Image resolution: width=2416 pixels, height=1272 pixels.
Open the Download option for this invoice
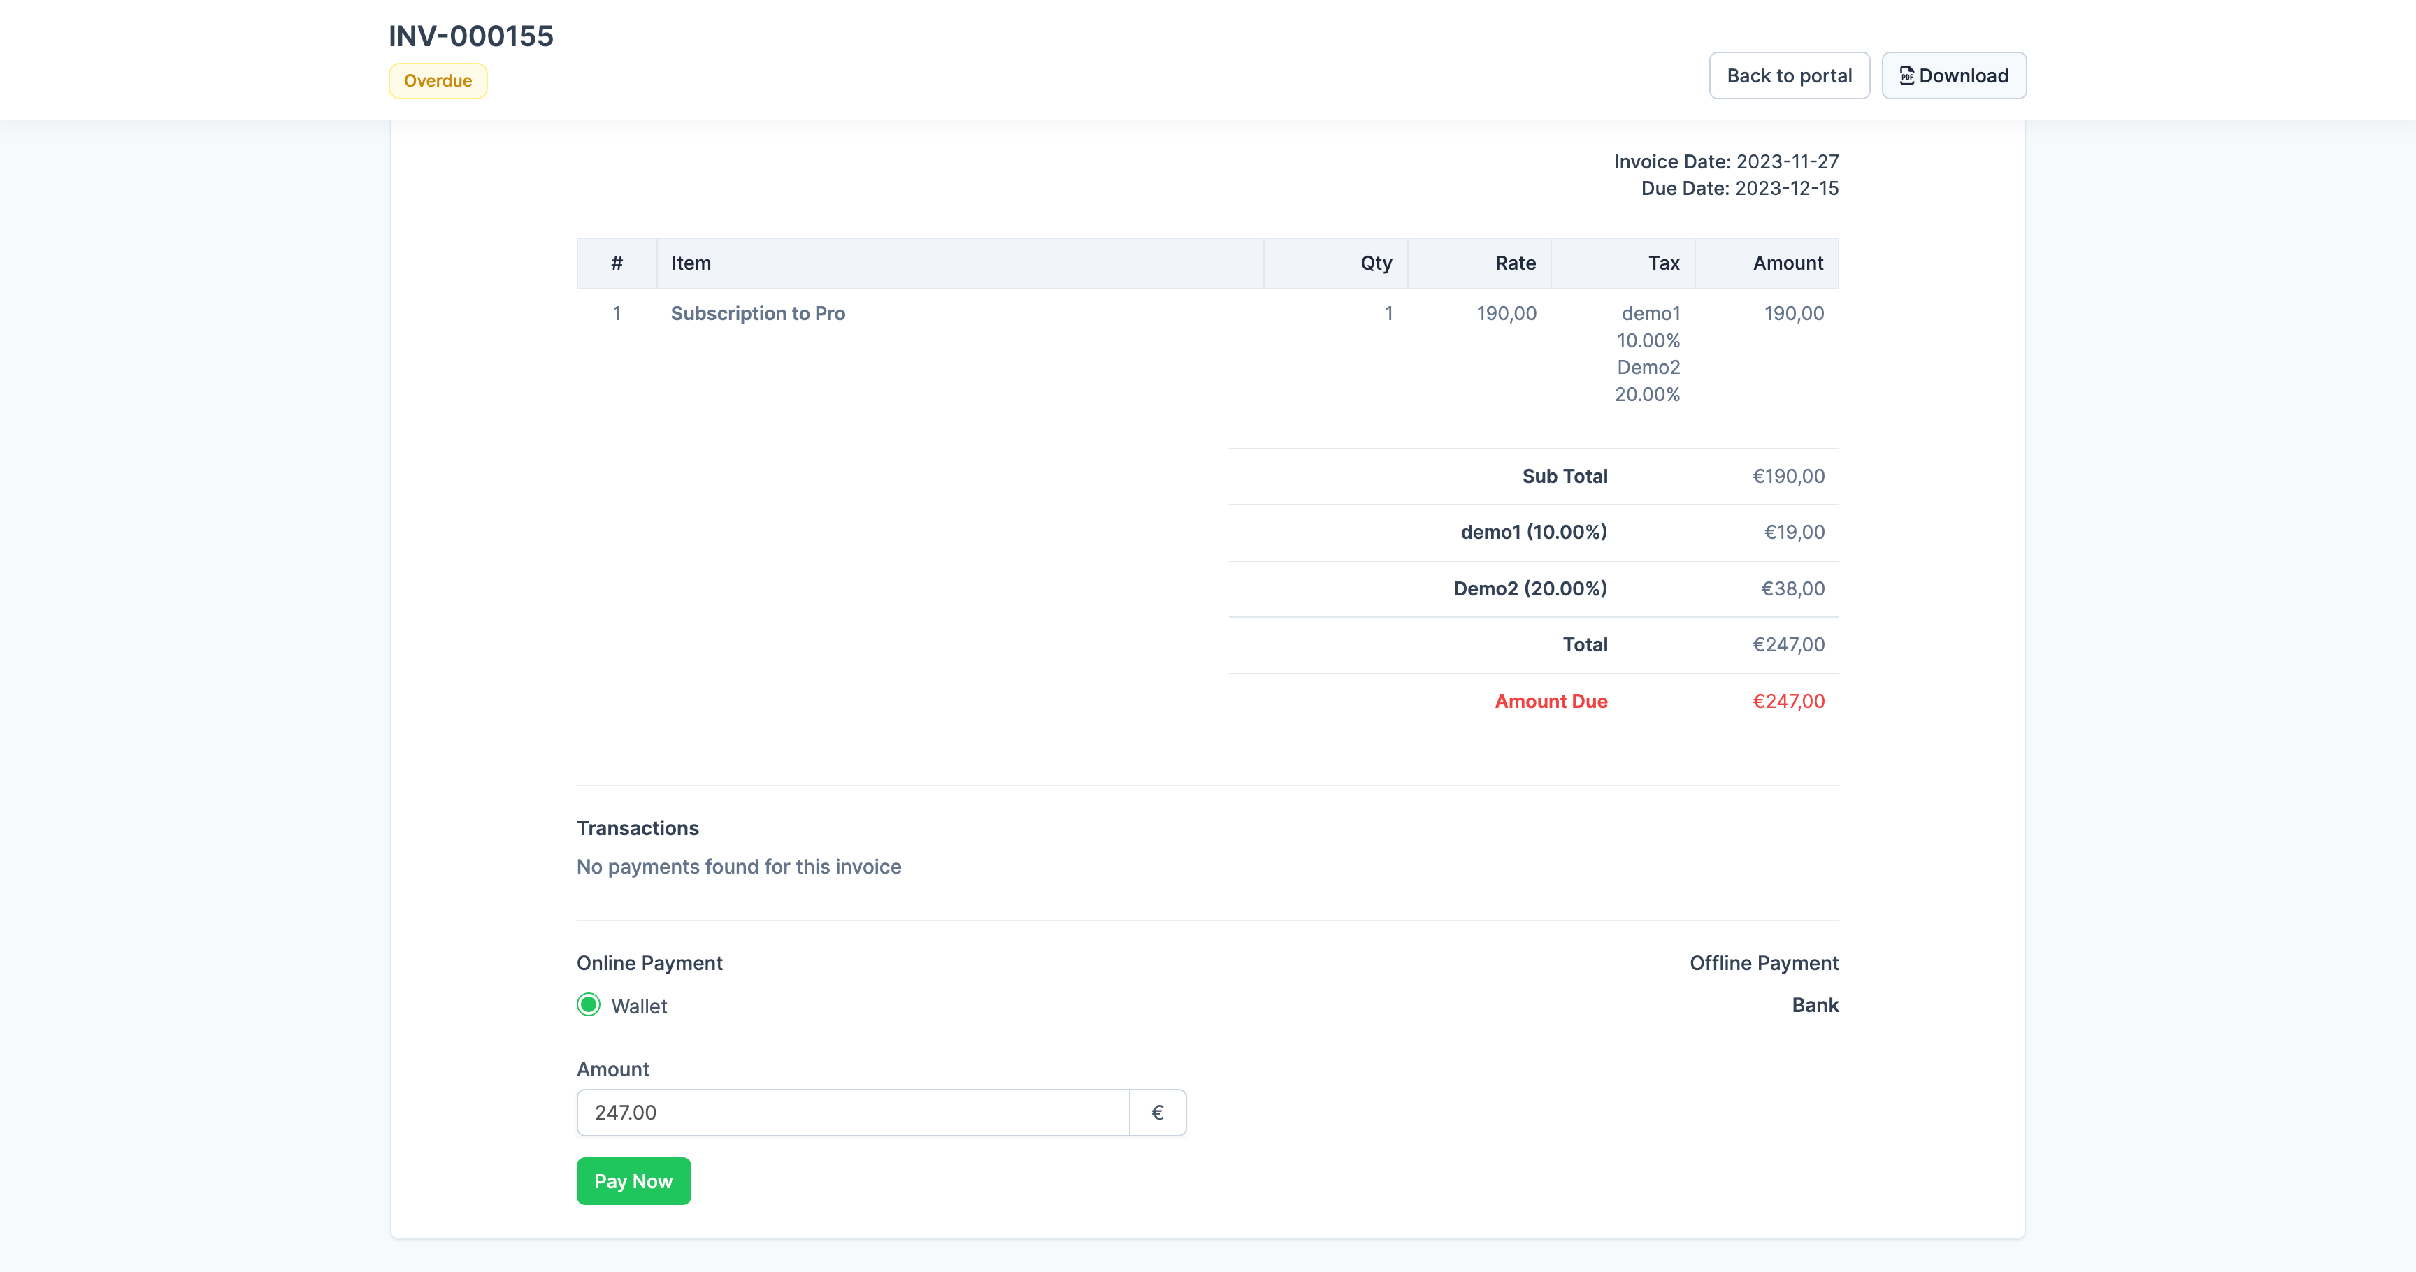click(x=1954, y=75)
